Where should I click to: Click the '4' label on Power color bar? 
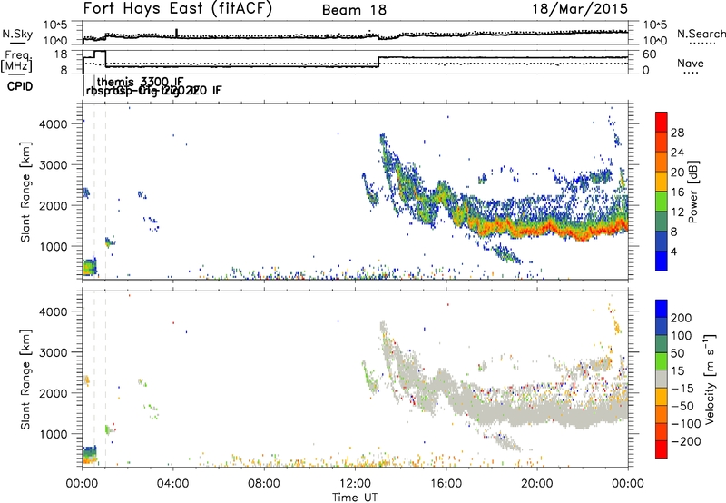click(674, 251)
